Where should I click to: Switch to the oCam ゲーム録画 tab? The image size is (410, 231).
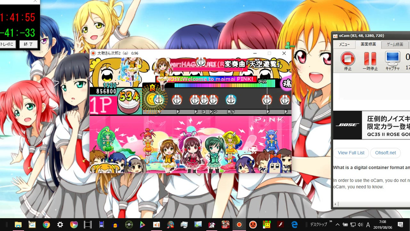pos(395,44)
